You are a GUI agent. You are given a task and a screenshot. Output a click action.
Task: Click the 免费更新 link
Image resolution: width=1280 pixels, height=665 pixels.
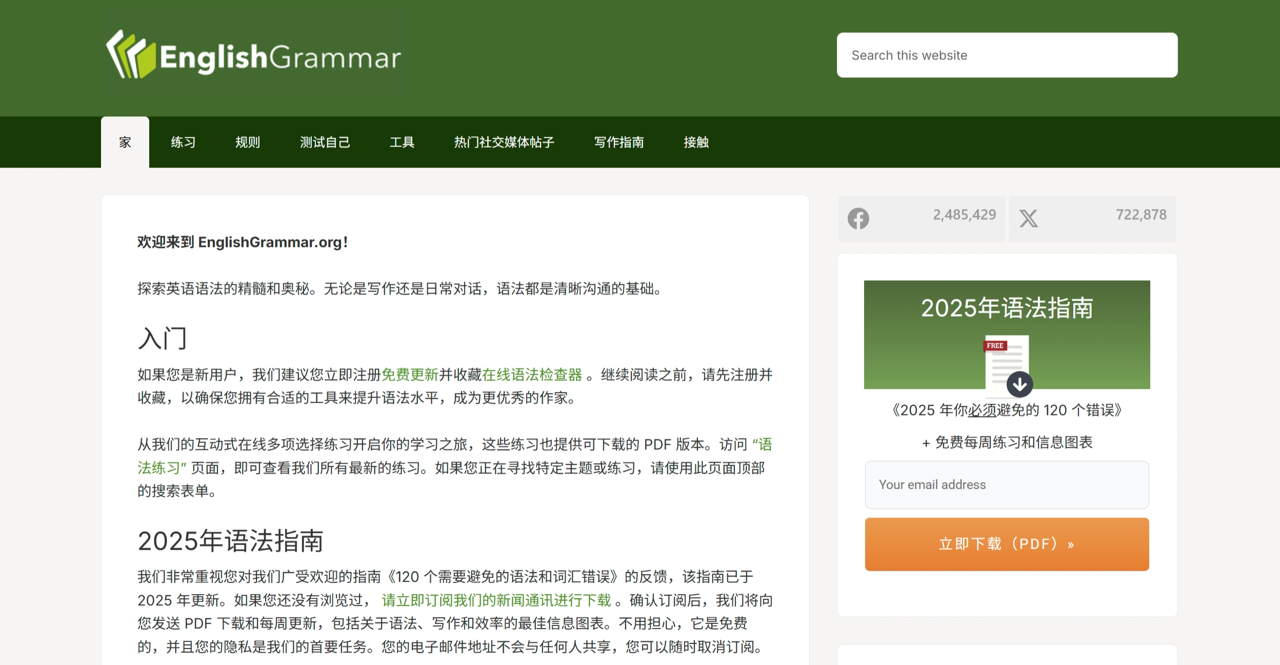411,374
